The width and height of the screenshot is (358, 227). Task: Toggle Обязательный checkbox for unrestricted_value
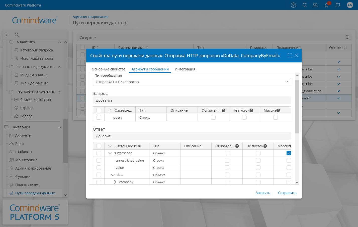[x=227, y=160]
